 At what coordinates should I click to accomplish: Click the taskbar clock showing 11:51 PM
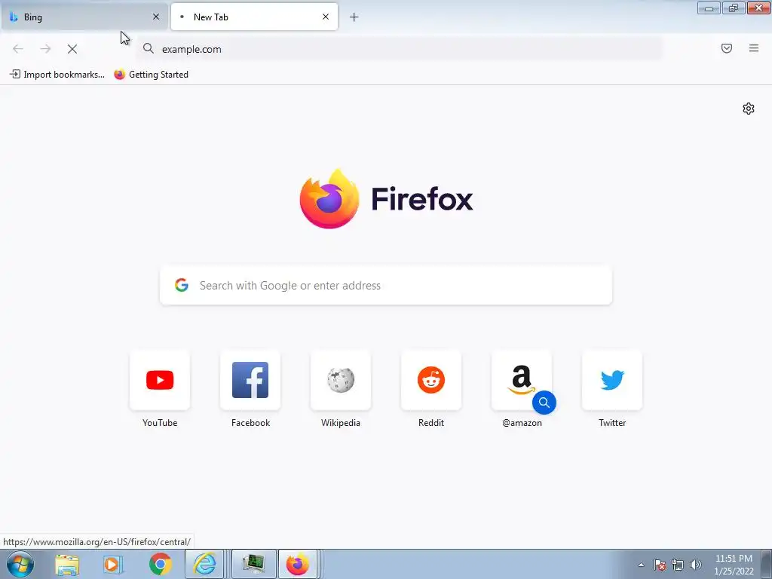734,565
